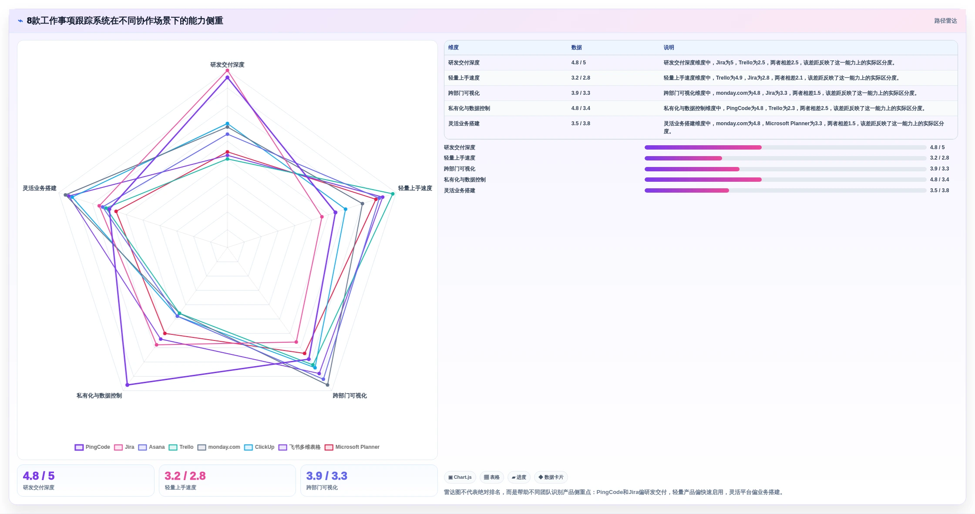Click the 灵活业务搭建 progress bar
Viewport: 975px width, 514px height.
pos(785,190)
